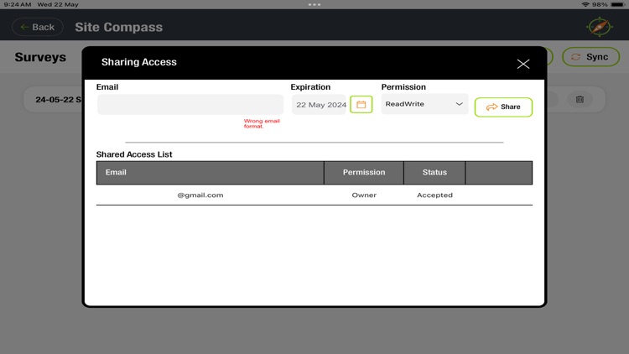Expand the ReadWrite permission dropdown
629x354 pixels.
pyautogui.click(x=424, y=104)
